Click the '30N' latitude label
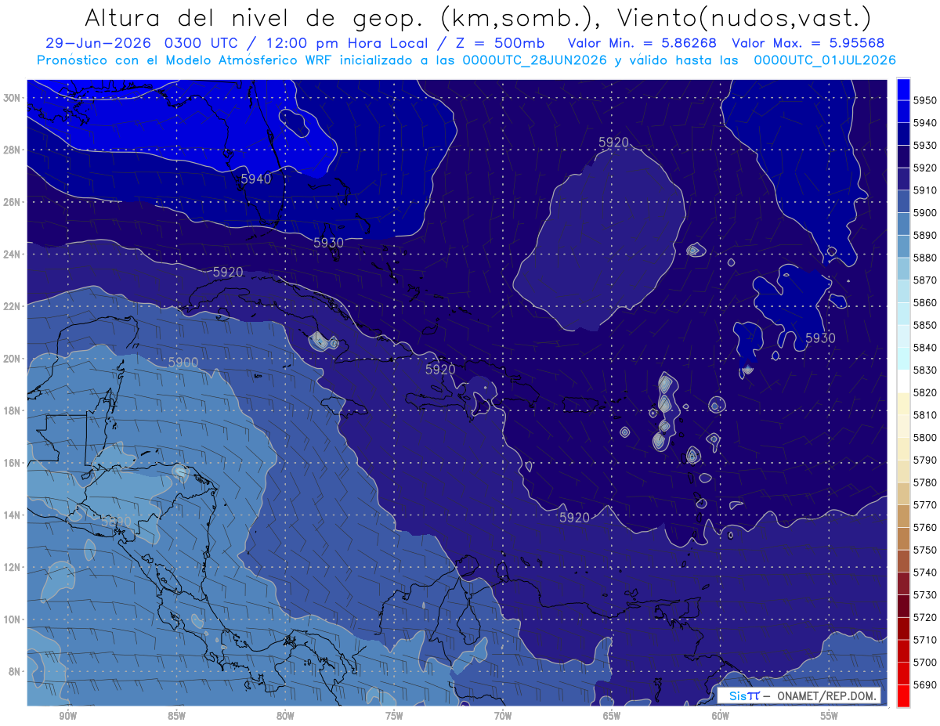Image resolution: width=940 pixels, height=726 pixels. point(11,98)
